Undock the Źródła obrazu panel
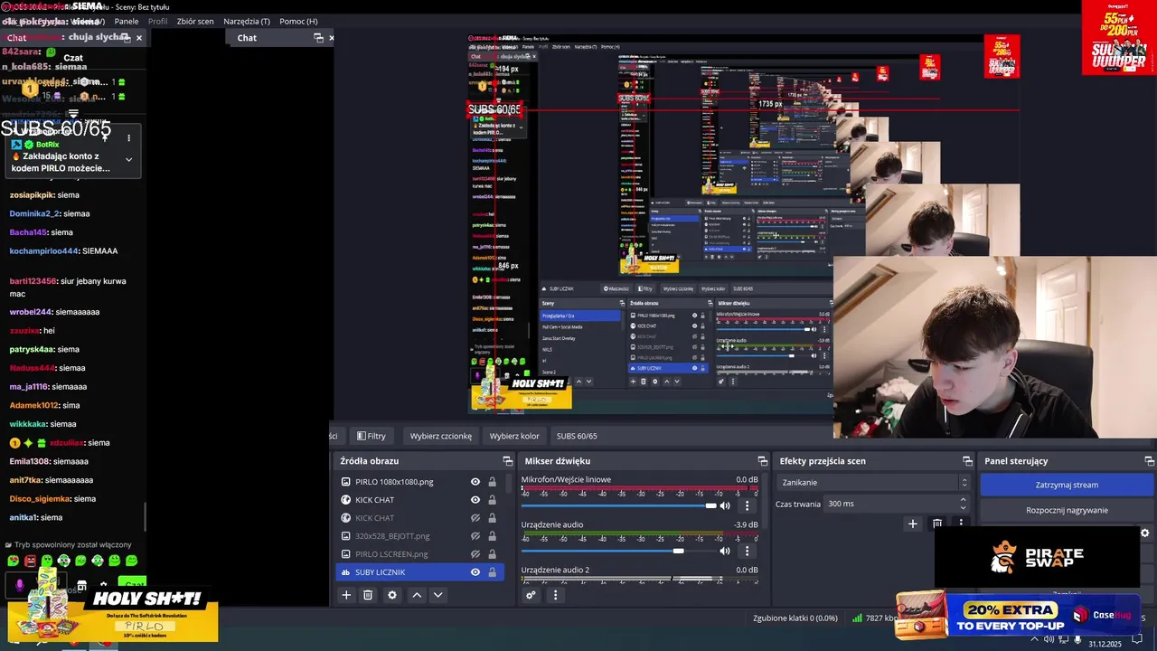The width and height of the screenshot is (1157, 651). [x=508, y=461]
